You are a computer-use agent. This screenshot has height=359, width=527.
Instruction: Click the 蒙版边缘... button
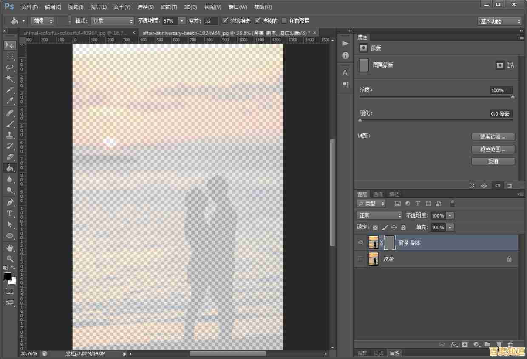[x=493, y=137]
